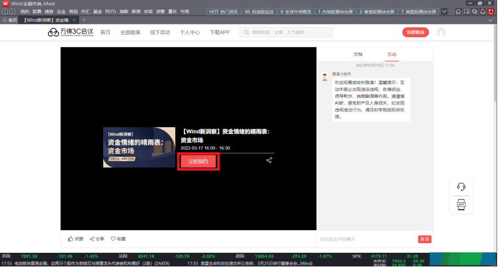Screen dimensions: 498x268
Task: Open the 量化 menu
Action: tap(172, 12)
